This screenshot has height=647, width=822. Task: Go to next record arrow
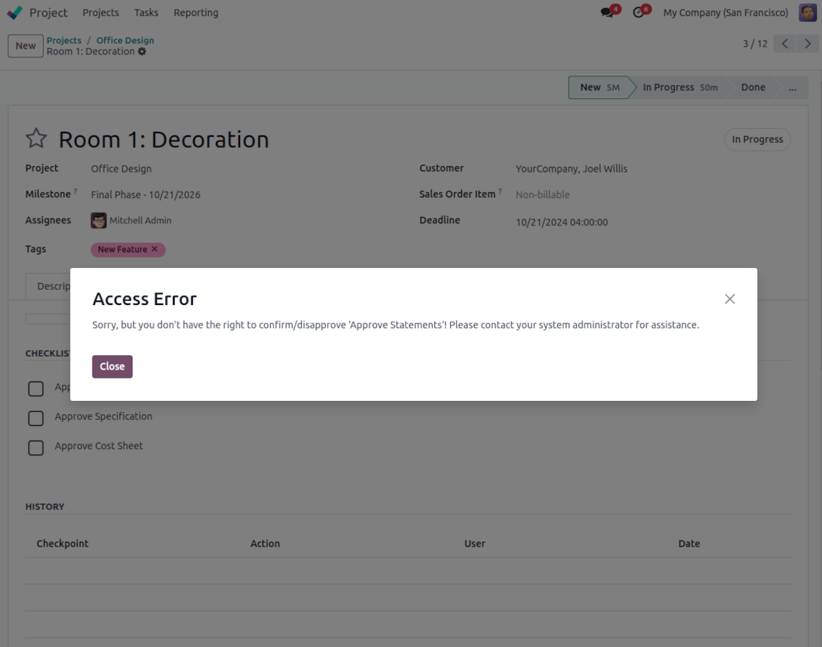tap(807, 44)
